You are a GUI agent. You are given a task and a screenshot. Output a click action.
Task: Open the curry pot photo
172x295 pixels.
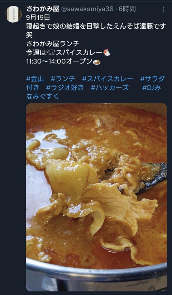pos(96,197)
